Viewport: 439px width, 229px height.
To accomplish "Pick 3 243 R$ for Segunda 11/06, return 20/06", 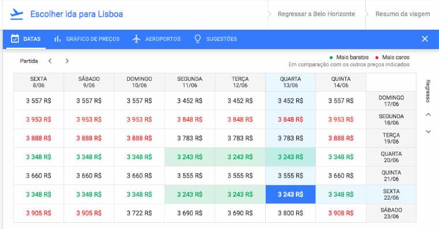I will (x=190, y=157).
